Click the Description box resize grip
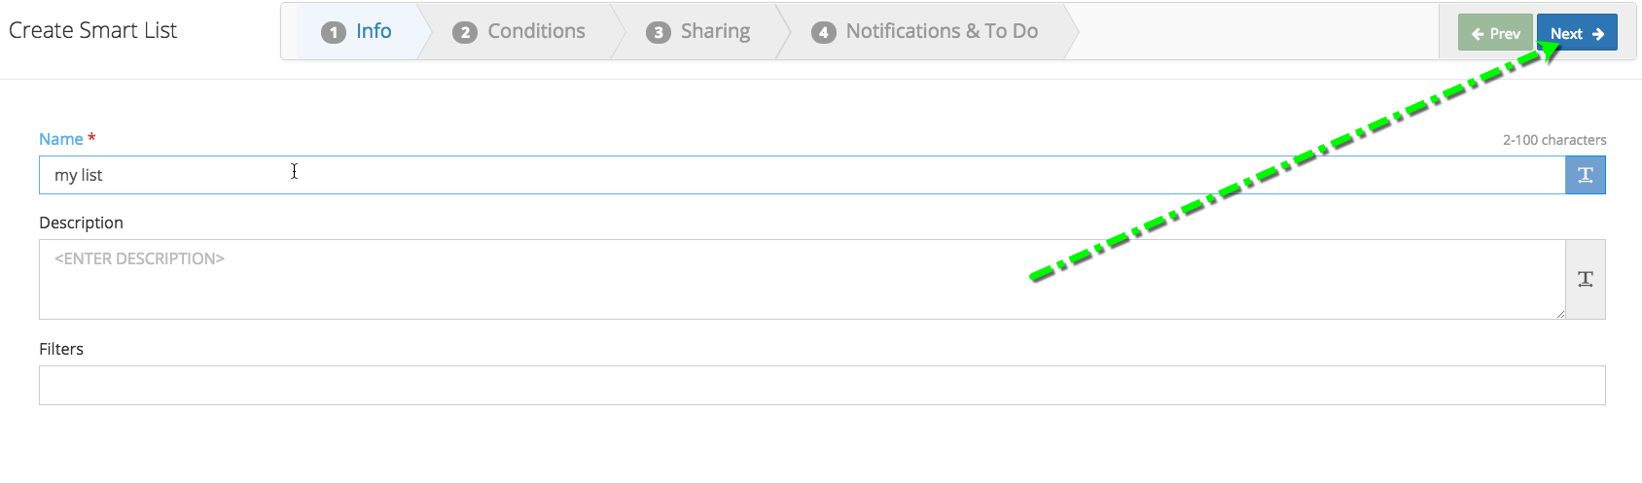 (1559, 314)
